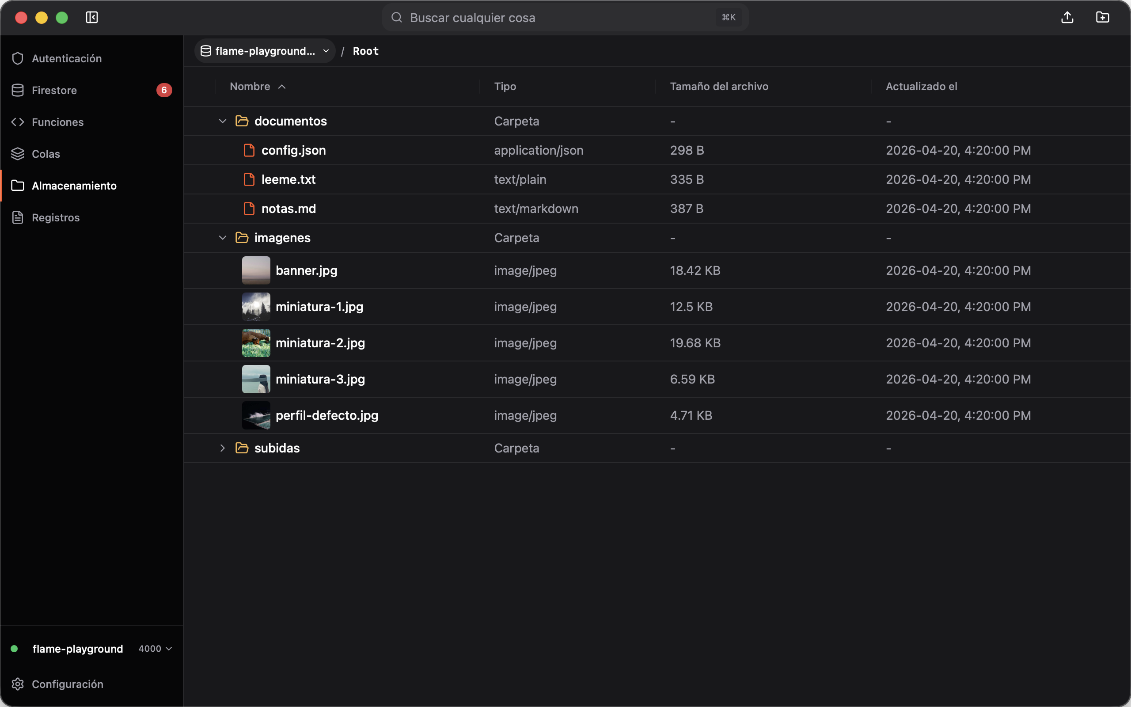Image resolution: width=1131 pixels, height=707 pixels.
Task: Click the bucket database icon in breadcrumb
Action: coord(205,51)
